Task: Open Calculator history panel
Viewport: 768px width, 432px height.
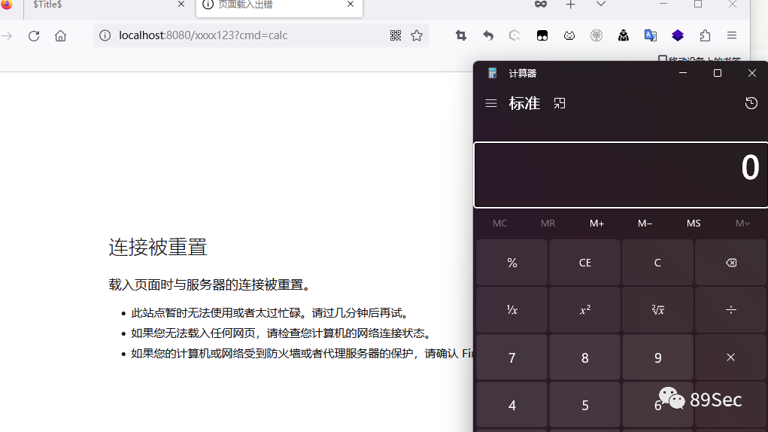Action: 751,103
